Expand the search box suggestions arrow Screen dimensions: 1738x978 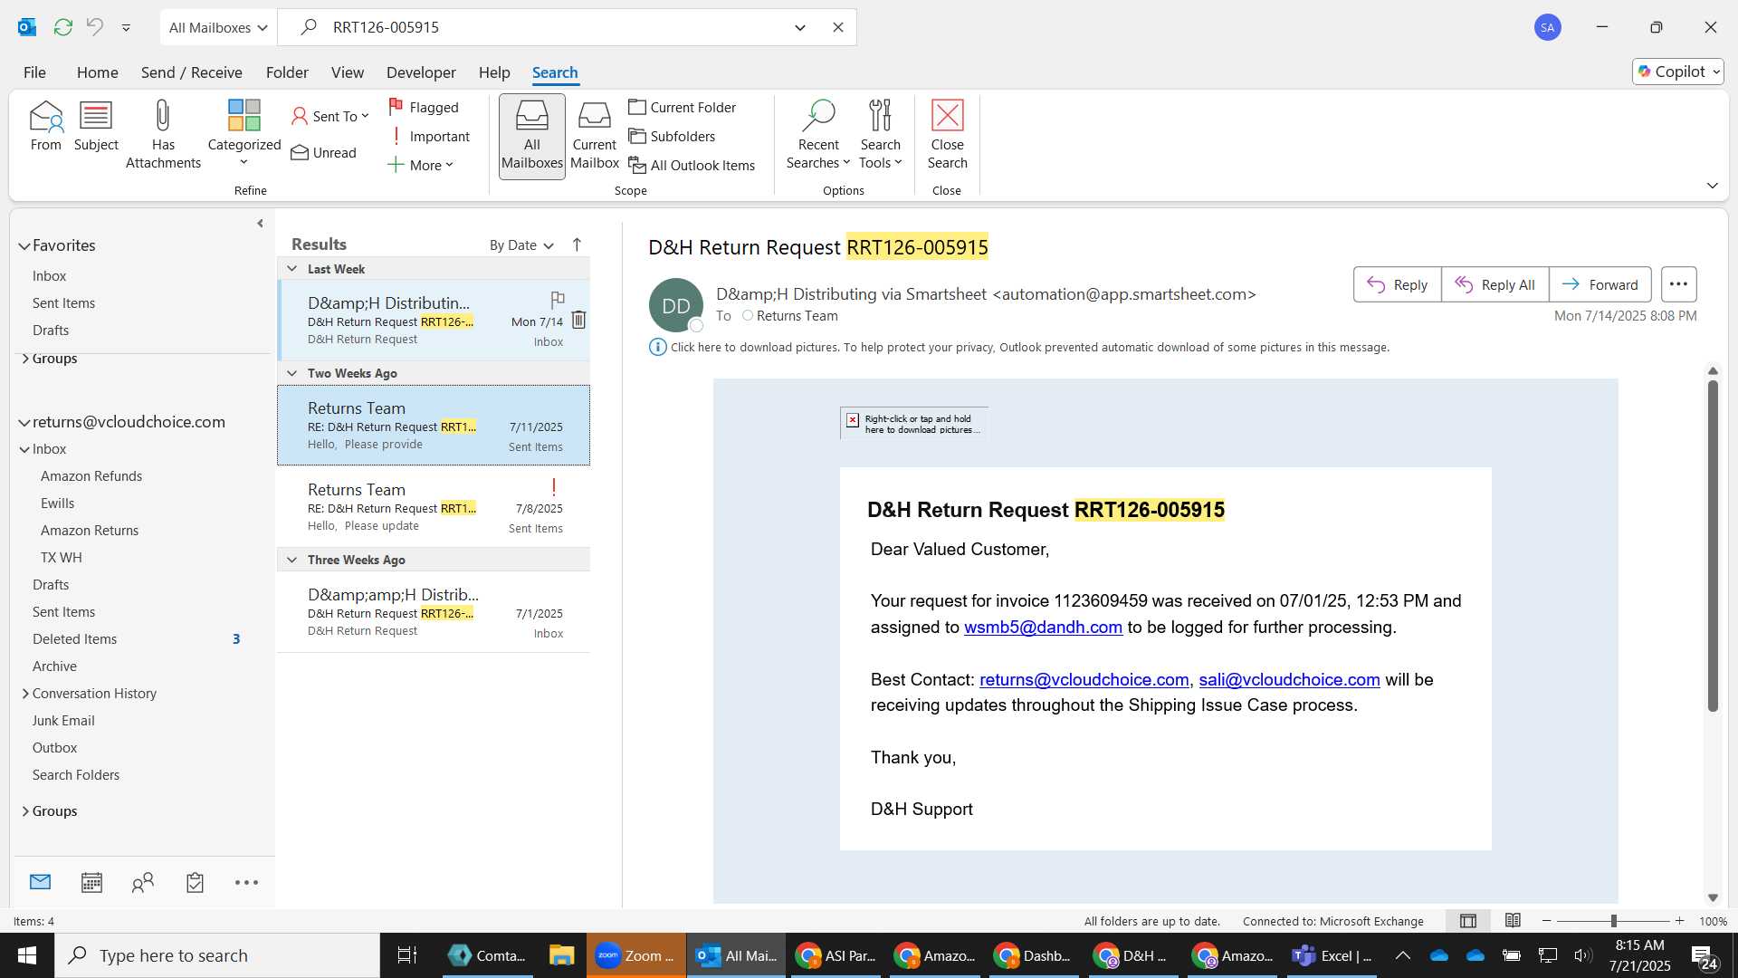click(x=800, y=27)
